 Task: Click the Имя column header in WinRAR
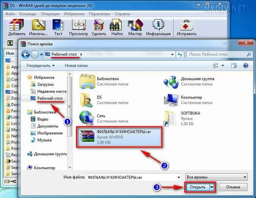point(10,53)
